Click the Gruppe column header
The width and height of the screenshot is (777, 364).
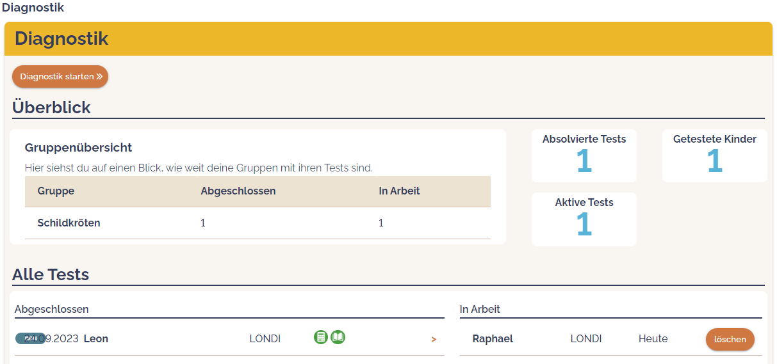56,191
